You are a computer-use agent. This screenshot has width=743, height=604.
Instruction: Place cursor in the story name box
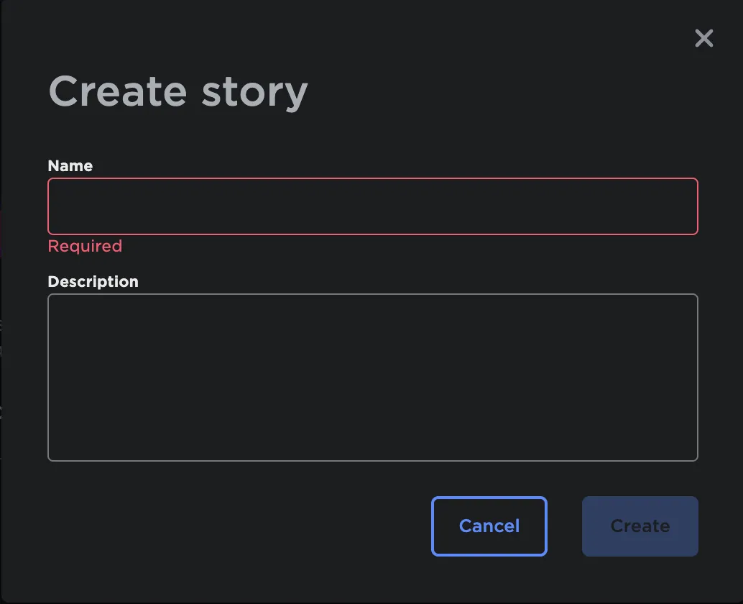coord(372,206)
